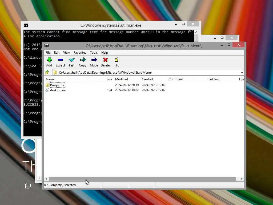Close the utilman.exe command window
This screenshot has width=273, height=205.
click(x=193, y=24)
